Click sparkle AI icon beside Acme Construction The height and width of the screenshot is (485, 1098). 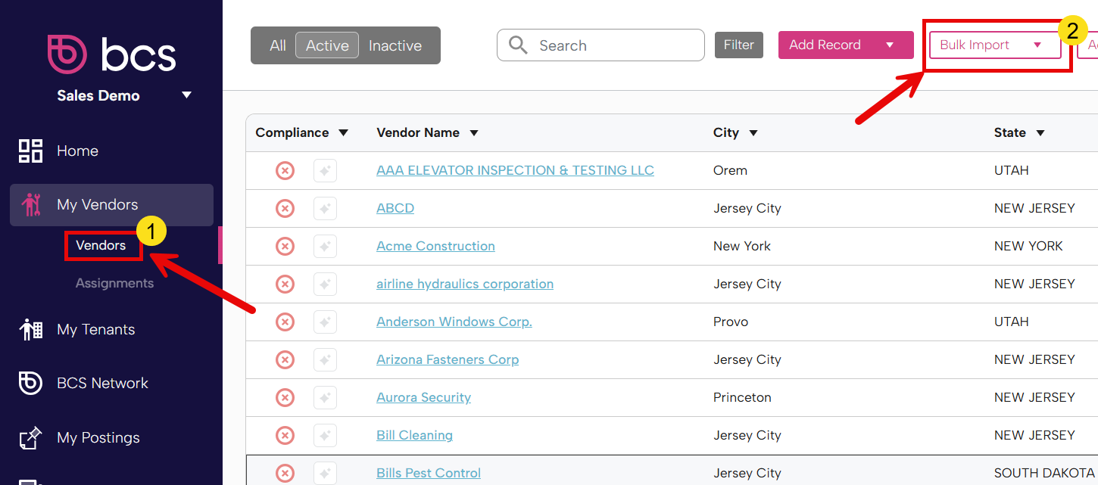325,246
